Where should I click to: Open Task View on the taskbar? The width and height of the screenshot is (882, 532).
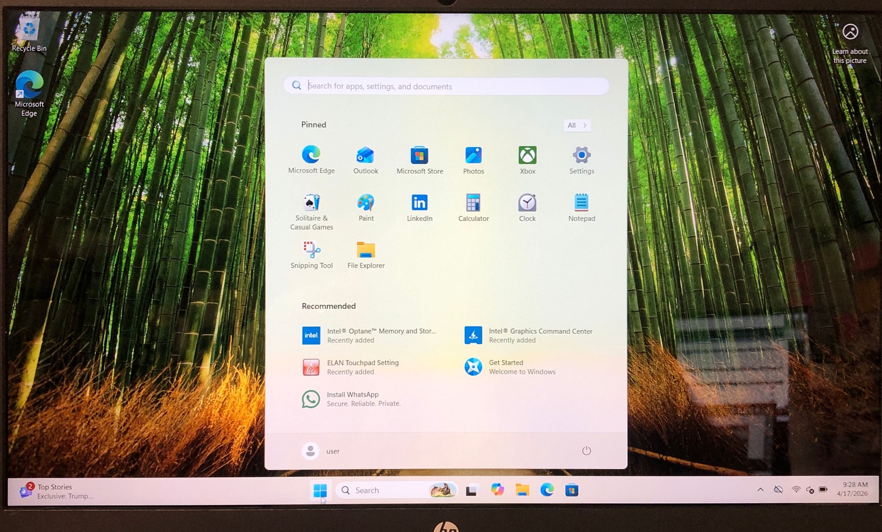pos(471,490)
